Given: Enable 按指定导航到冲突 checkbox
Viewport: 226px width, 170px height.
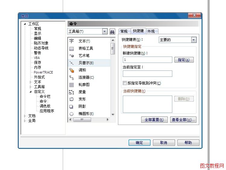Looking at the screenshot, I should coord(125,83).
